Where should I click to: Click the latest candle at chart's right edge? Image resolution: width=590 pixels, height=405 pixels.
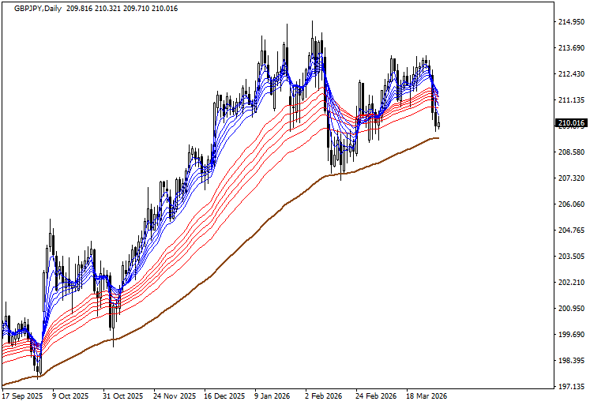point(438,123)
